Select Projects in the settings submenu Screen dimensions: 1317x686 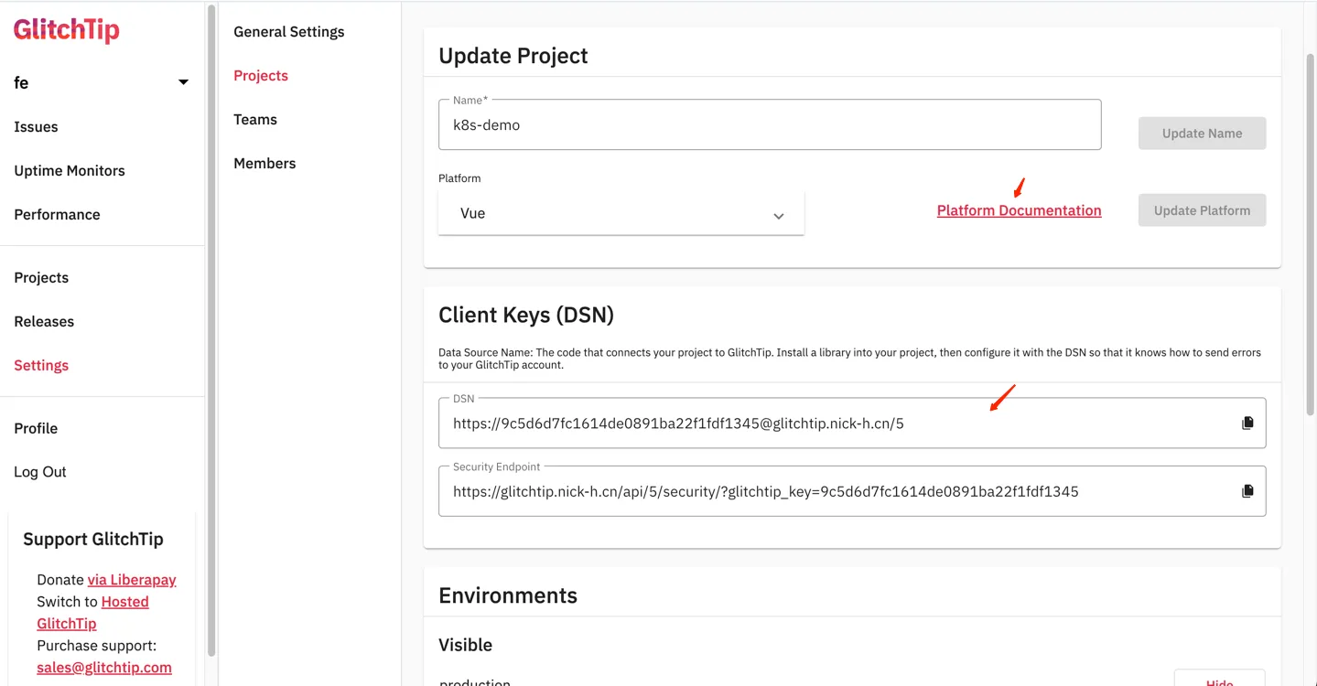click(x=261, y=75)
